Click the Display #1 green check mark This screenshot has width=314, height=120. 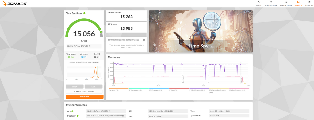click(78, 116)
